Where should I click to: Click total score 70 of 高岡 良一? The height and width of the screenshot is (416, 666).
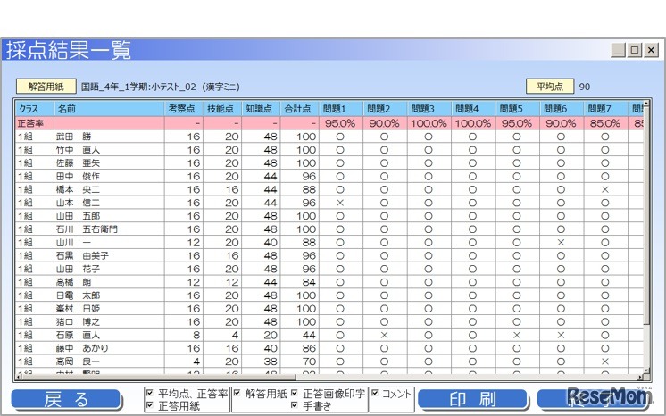tap(309, 362)
